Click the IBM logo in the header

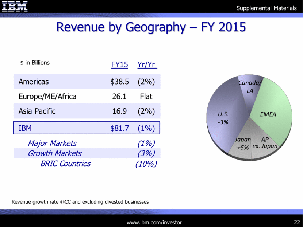pyautogui.click(x=15, y=7)
